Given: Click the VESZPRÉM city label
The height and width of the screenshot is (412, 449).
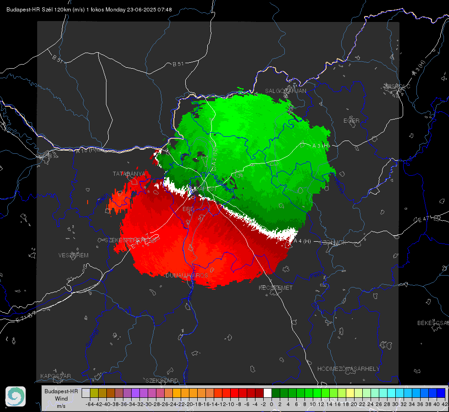Looking at the screenshot, I should click(x=73, y=255).
